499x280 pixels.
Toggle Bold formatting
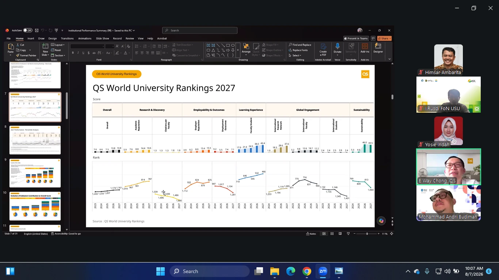tap(73, 53)
